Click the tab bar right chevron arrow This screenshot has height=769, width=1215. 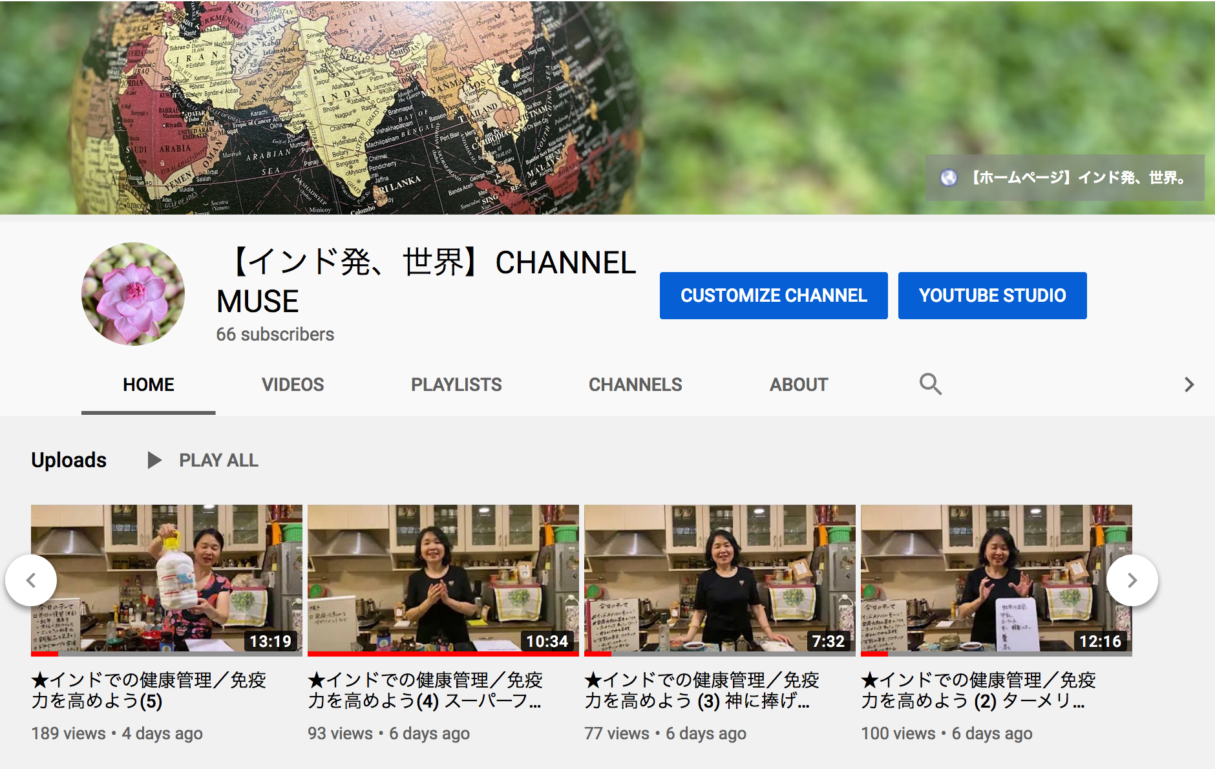click(x=1189, y=384)
